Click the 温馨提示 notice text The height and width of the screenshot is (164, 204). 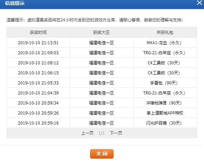pos(95,20)
